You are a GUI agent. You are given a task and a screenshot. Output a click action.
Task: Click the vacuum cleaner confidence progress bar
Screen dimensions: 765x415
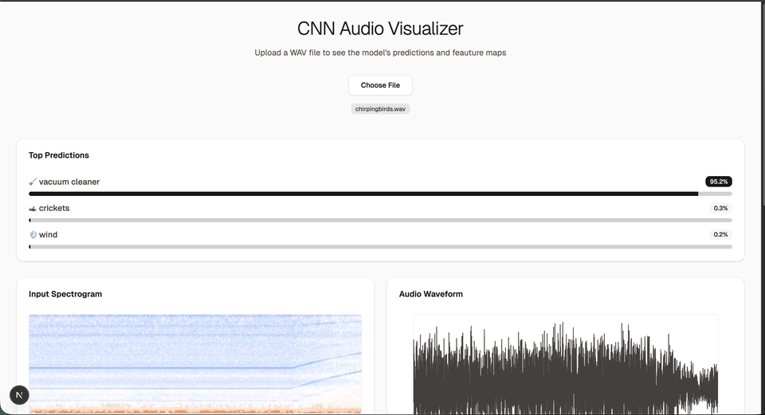pyautogui.click(x=380, y=194)
